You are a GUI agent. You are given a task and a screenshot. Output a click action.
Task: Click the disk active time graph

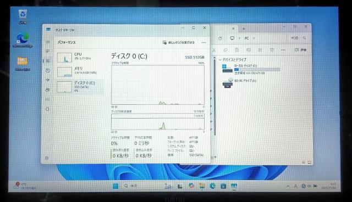(158, 85)
